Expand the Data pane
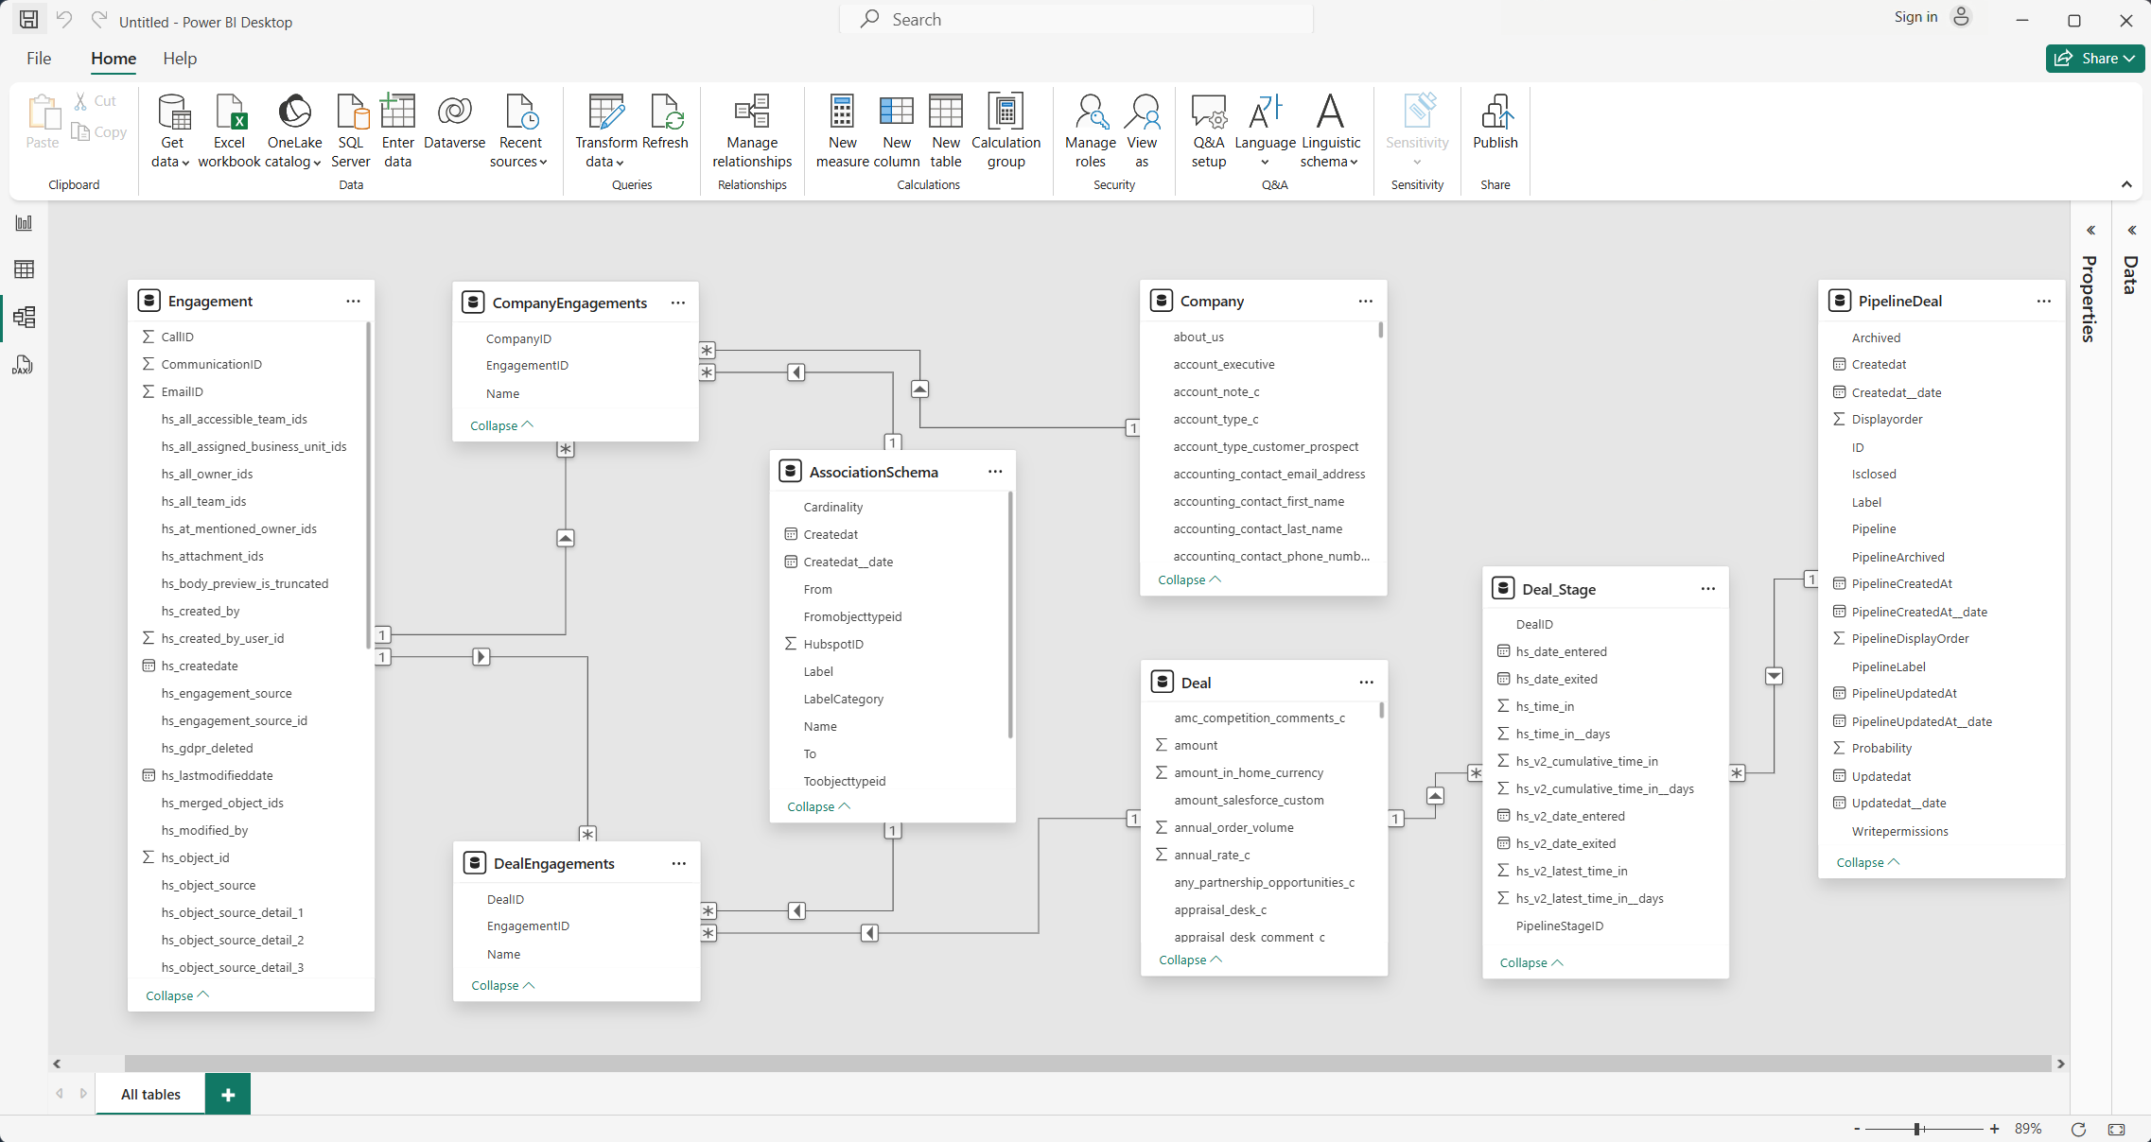2151x1142 pixels. point(2132,230)
